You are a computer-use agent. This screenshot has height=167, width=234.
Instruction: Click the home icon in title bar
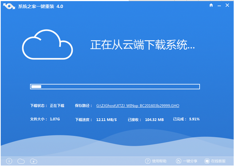(211, 6)
